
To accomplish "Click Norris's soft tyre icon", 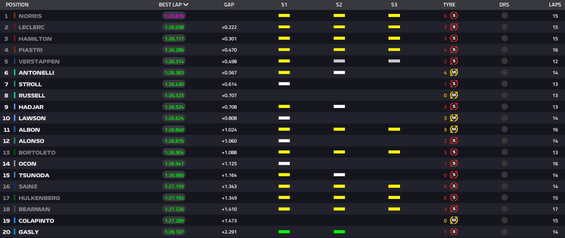I will point(454,16).
